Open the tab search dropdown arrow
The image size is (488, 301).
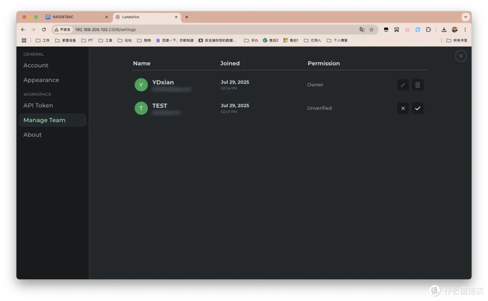tap(465, 17)
